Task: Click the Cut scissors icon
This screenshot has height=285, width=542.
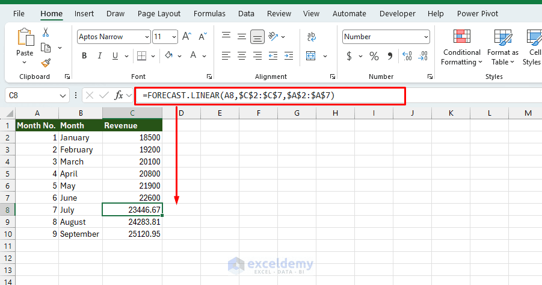Action: (x=46, y=32)
